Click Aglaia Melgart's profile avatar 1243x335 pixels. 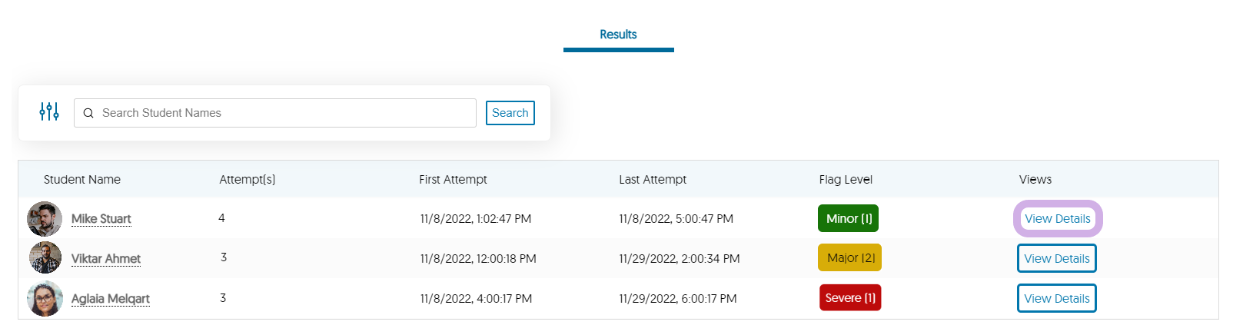pyautogui.click(x=45, y=299)
